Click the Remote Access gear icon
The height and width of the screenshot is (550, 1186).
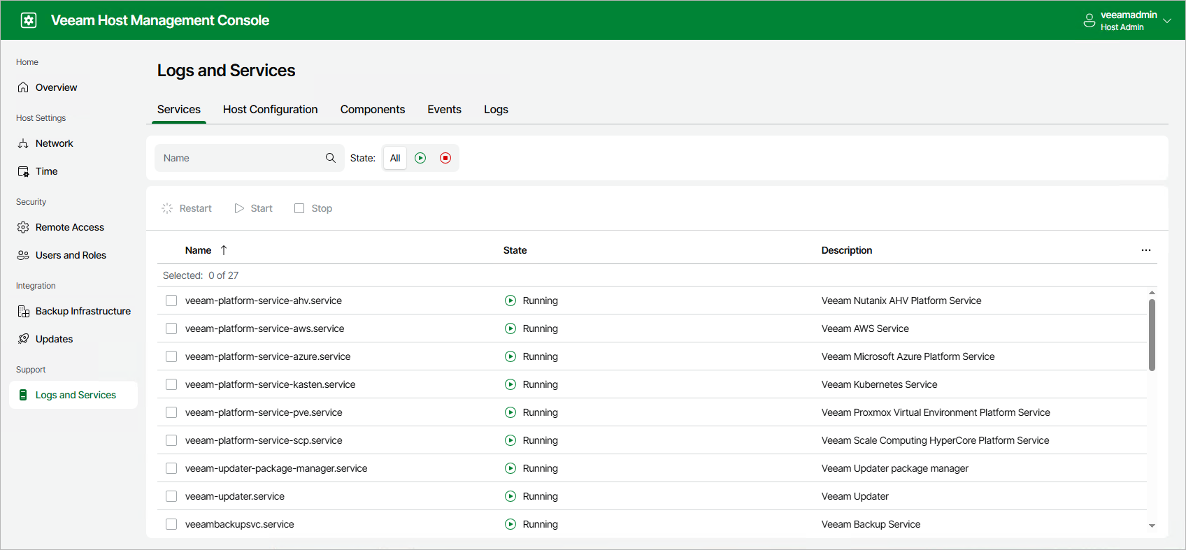23,227
